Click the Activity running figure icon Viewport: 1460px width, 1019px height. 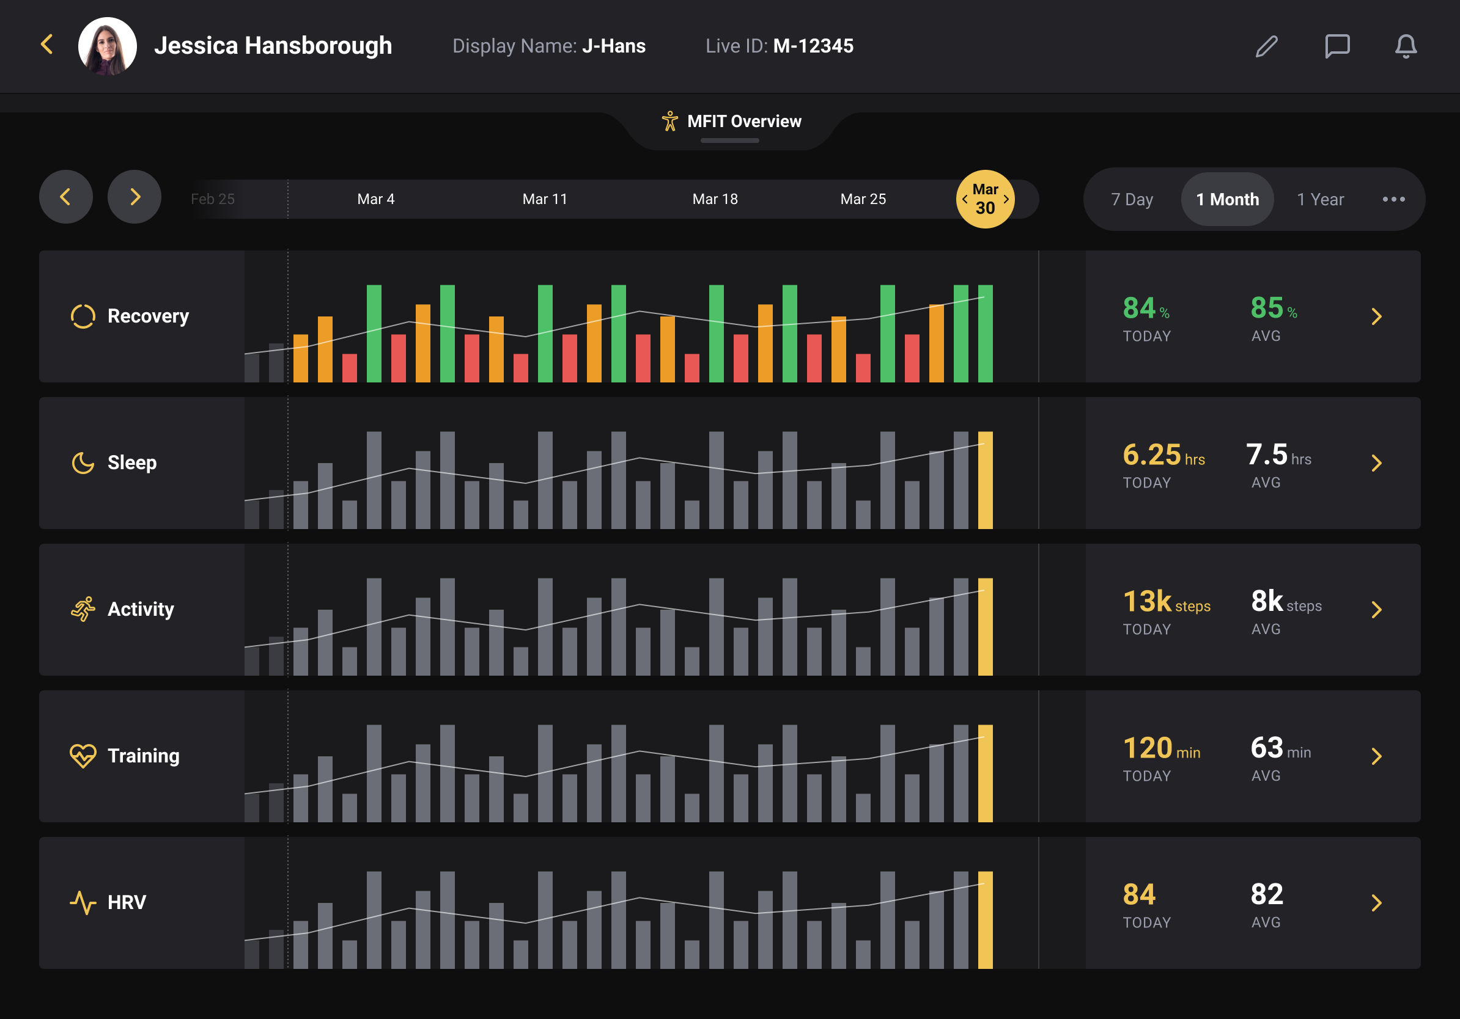tap(83, 608)
